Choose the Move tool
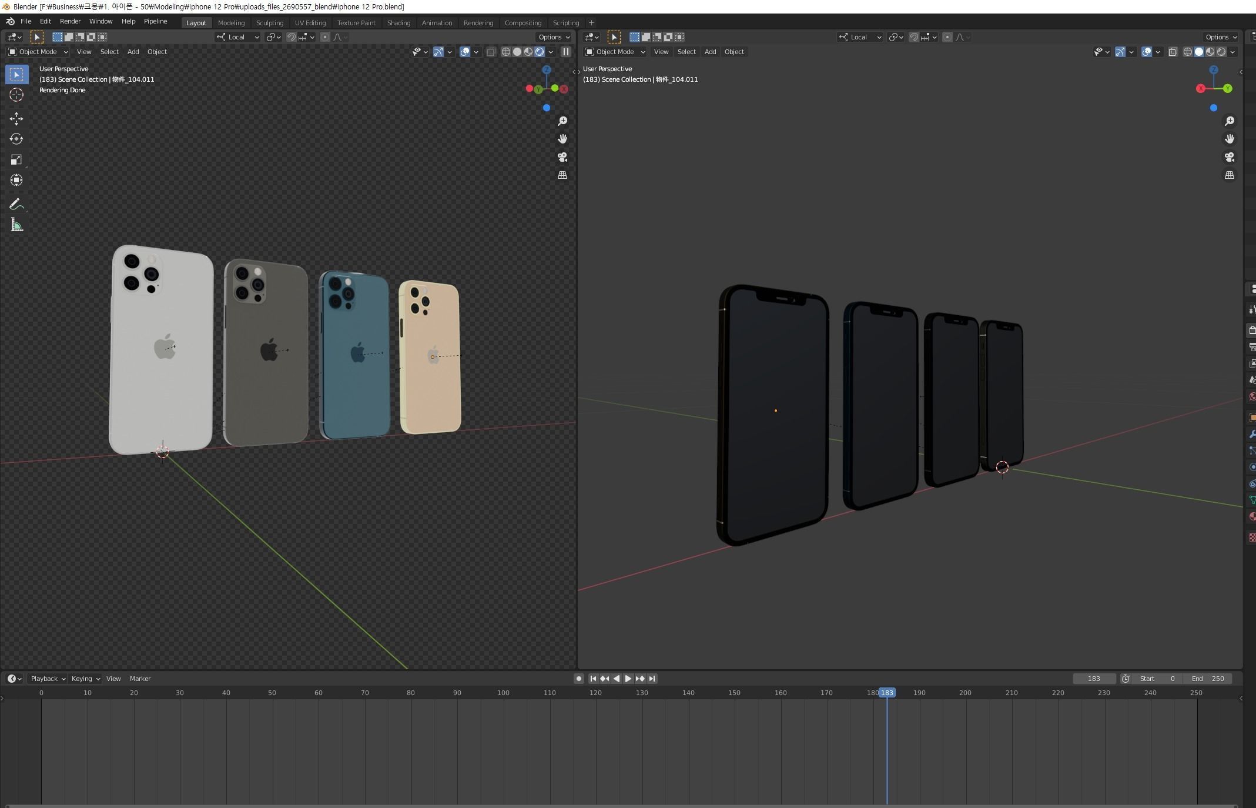1256x808 pixels. [x=16, y=118]
